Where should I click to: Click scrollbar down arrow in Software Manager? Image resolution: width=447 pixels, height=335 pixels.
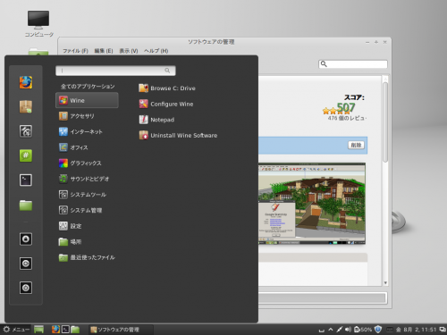tap(385, 283)
